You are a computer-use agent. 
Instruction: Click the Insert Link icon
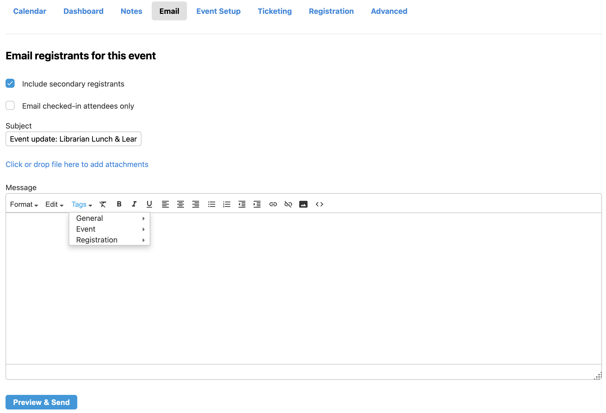(273, 204)
